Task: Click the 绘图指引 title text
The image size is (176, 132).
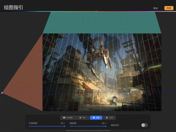Action: [13, 7]
